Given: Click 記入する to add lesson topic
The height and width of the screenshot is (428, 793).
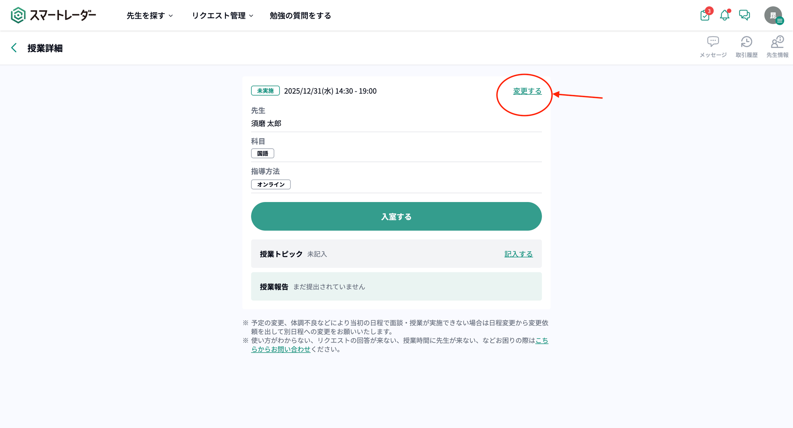Looking at the screenshot, I should pyautogui.click(x=518, y=254).
